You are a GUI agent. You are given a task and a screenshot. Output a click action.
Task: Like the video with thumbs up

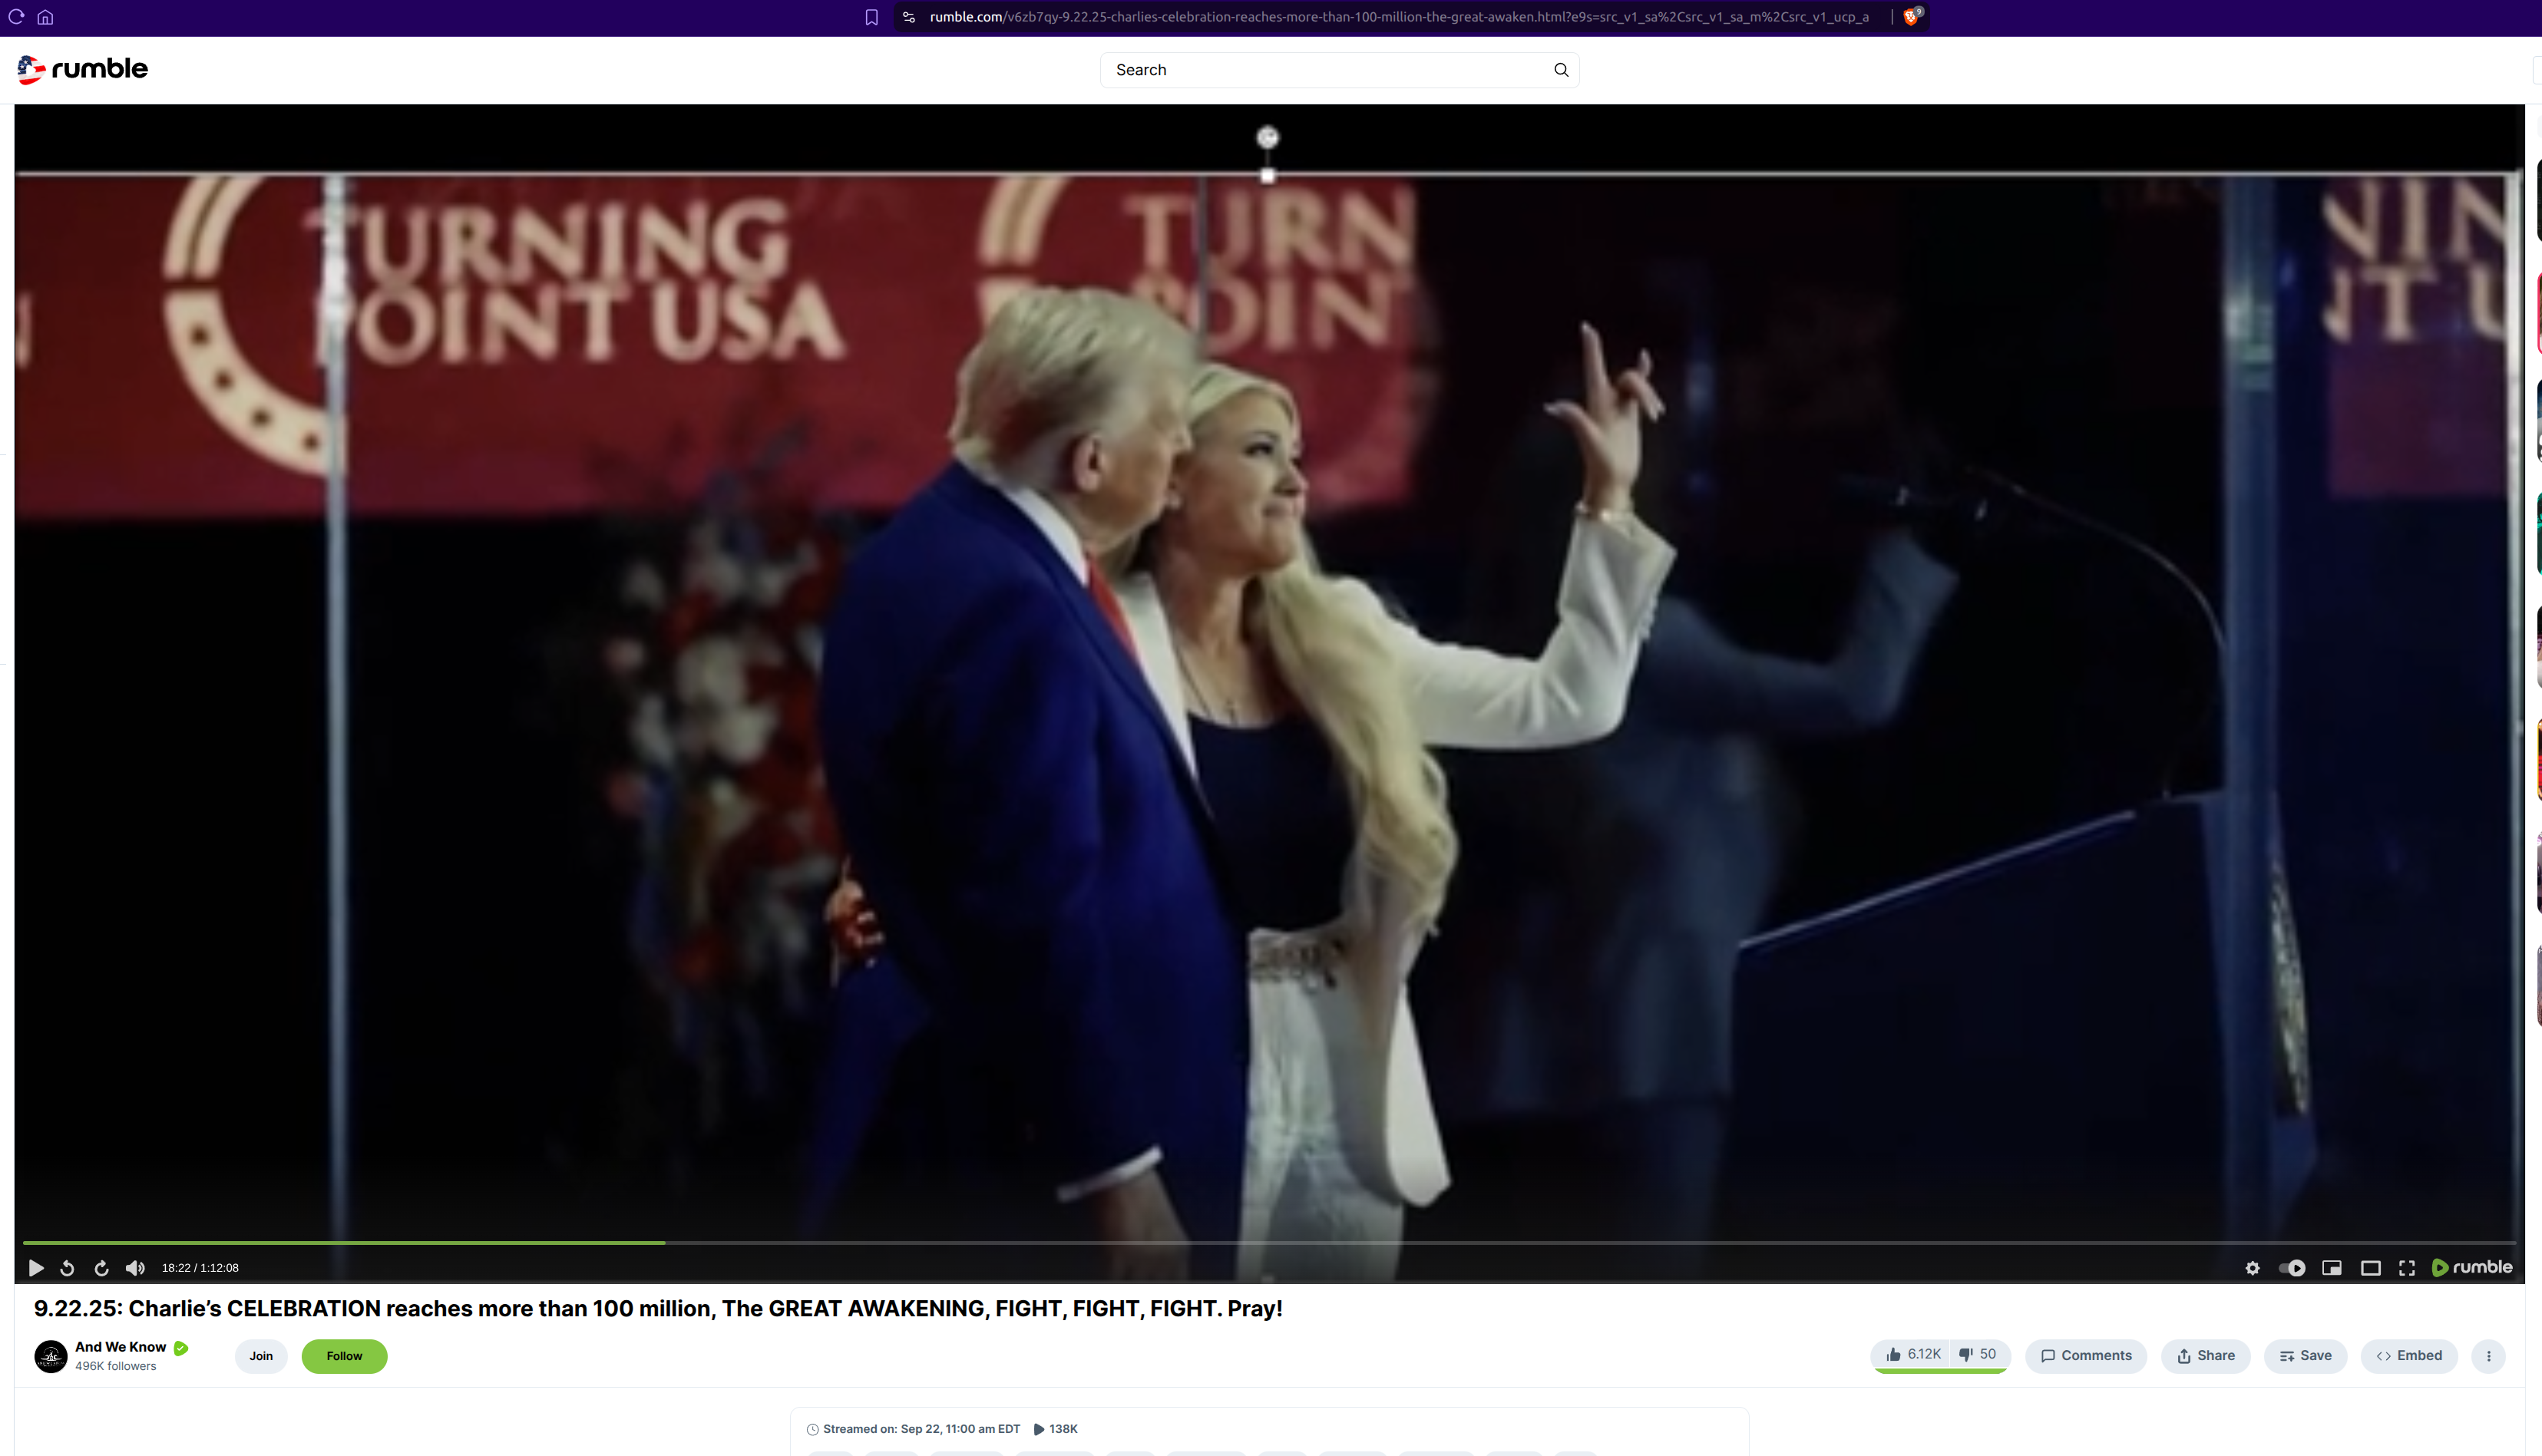click(1912, 1355)
